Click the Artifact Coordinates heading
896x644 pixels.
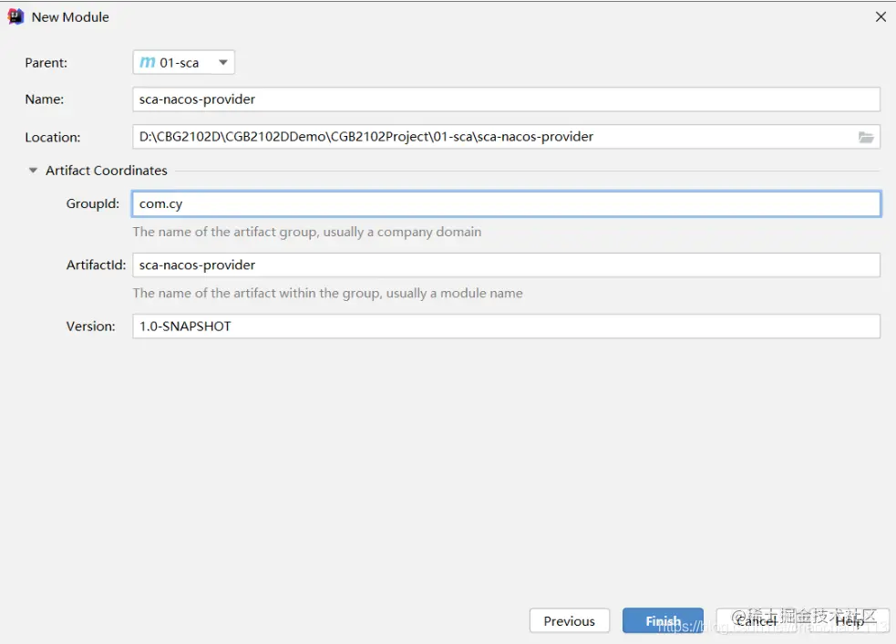click(x=107, y=171)
